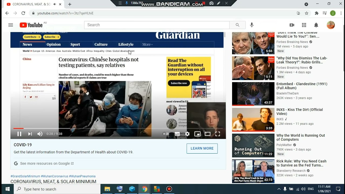Open See more resources on Google
Screen dimensions: 345x194
47,164
